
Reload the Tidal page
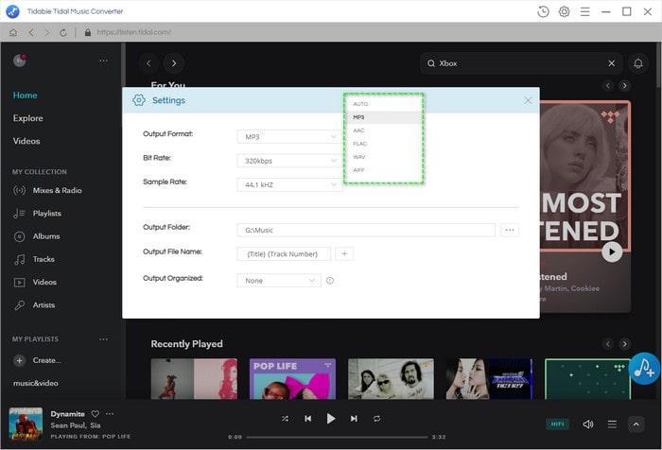coord(63,32)
